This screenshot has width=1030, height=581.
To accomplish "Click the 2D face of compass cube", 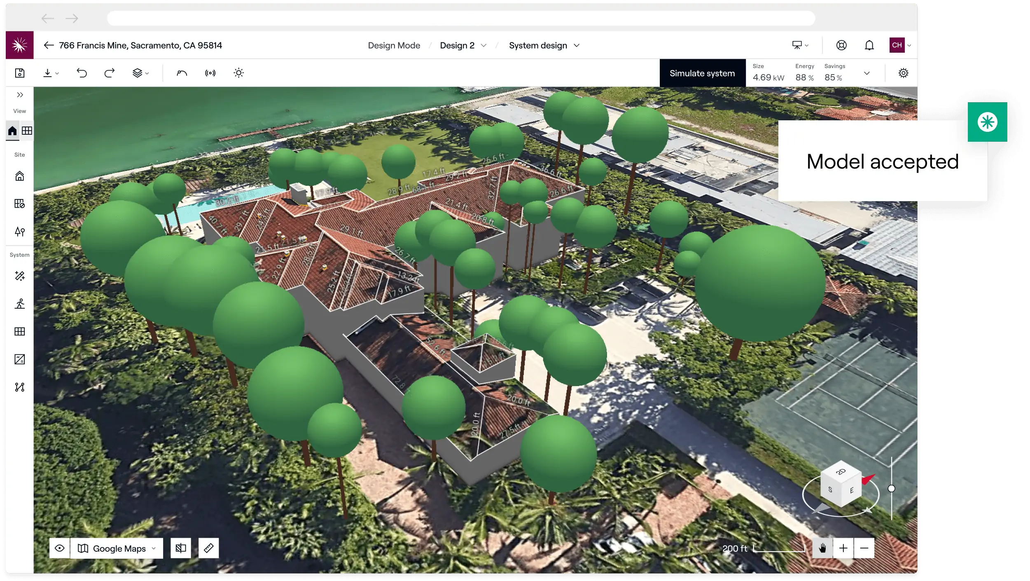I will coord(841,472).
